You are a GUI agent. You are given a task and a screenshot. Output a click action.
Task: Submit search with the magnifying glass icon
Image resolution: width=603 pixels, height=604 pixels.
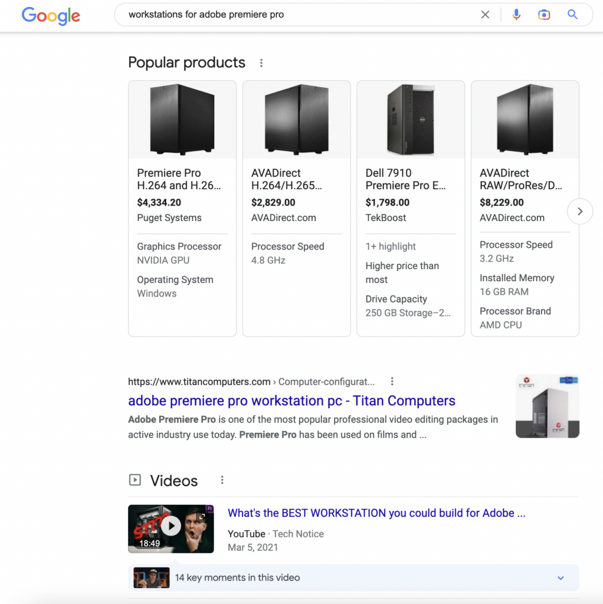pos(572,15)
